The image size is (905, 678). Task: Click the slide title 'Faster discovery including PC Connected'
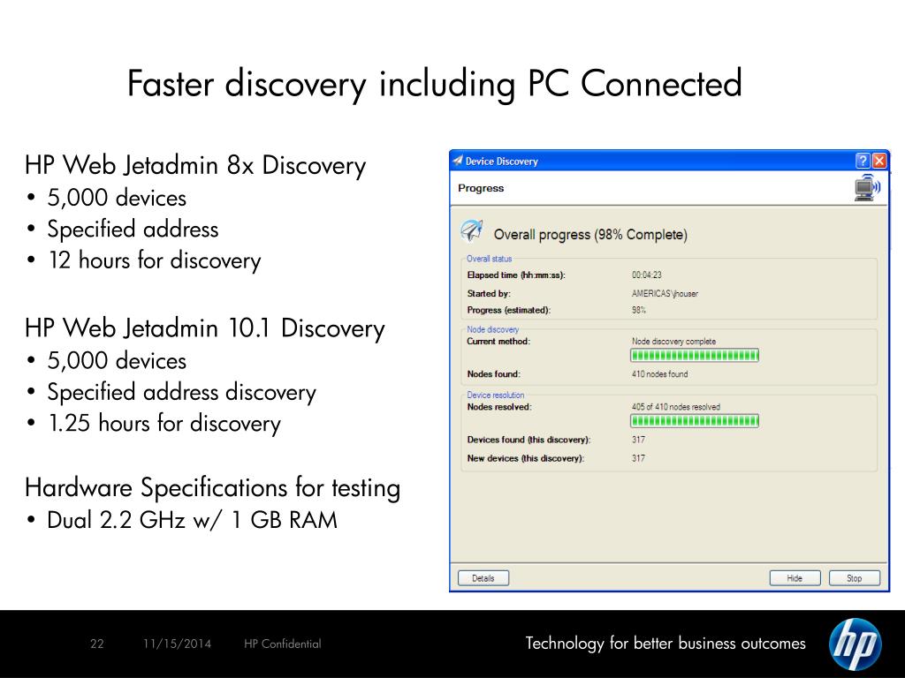pos(435,84)
